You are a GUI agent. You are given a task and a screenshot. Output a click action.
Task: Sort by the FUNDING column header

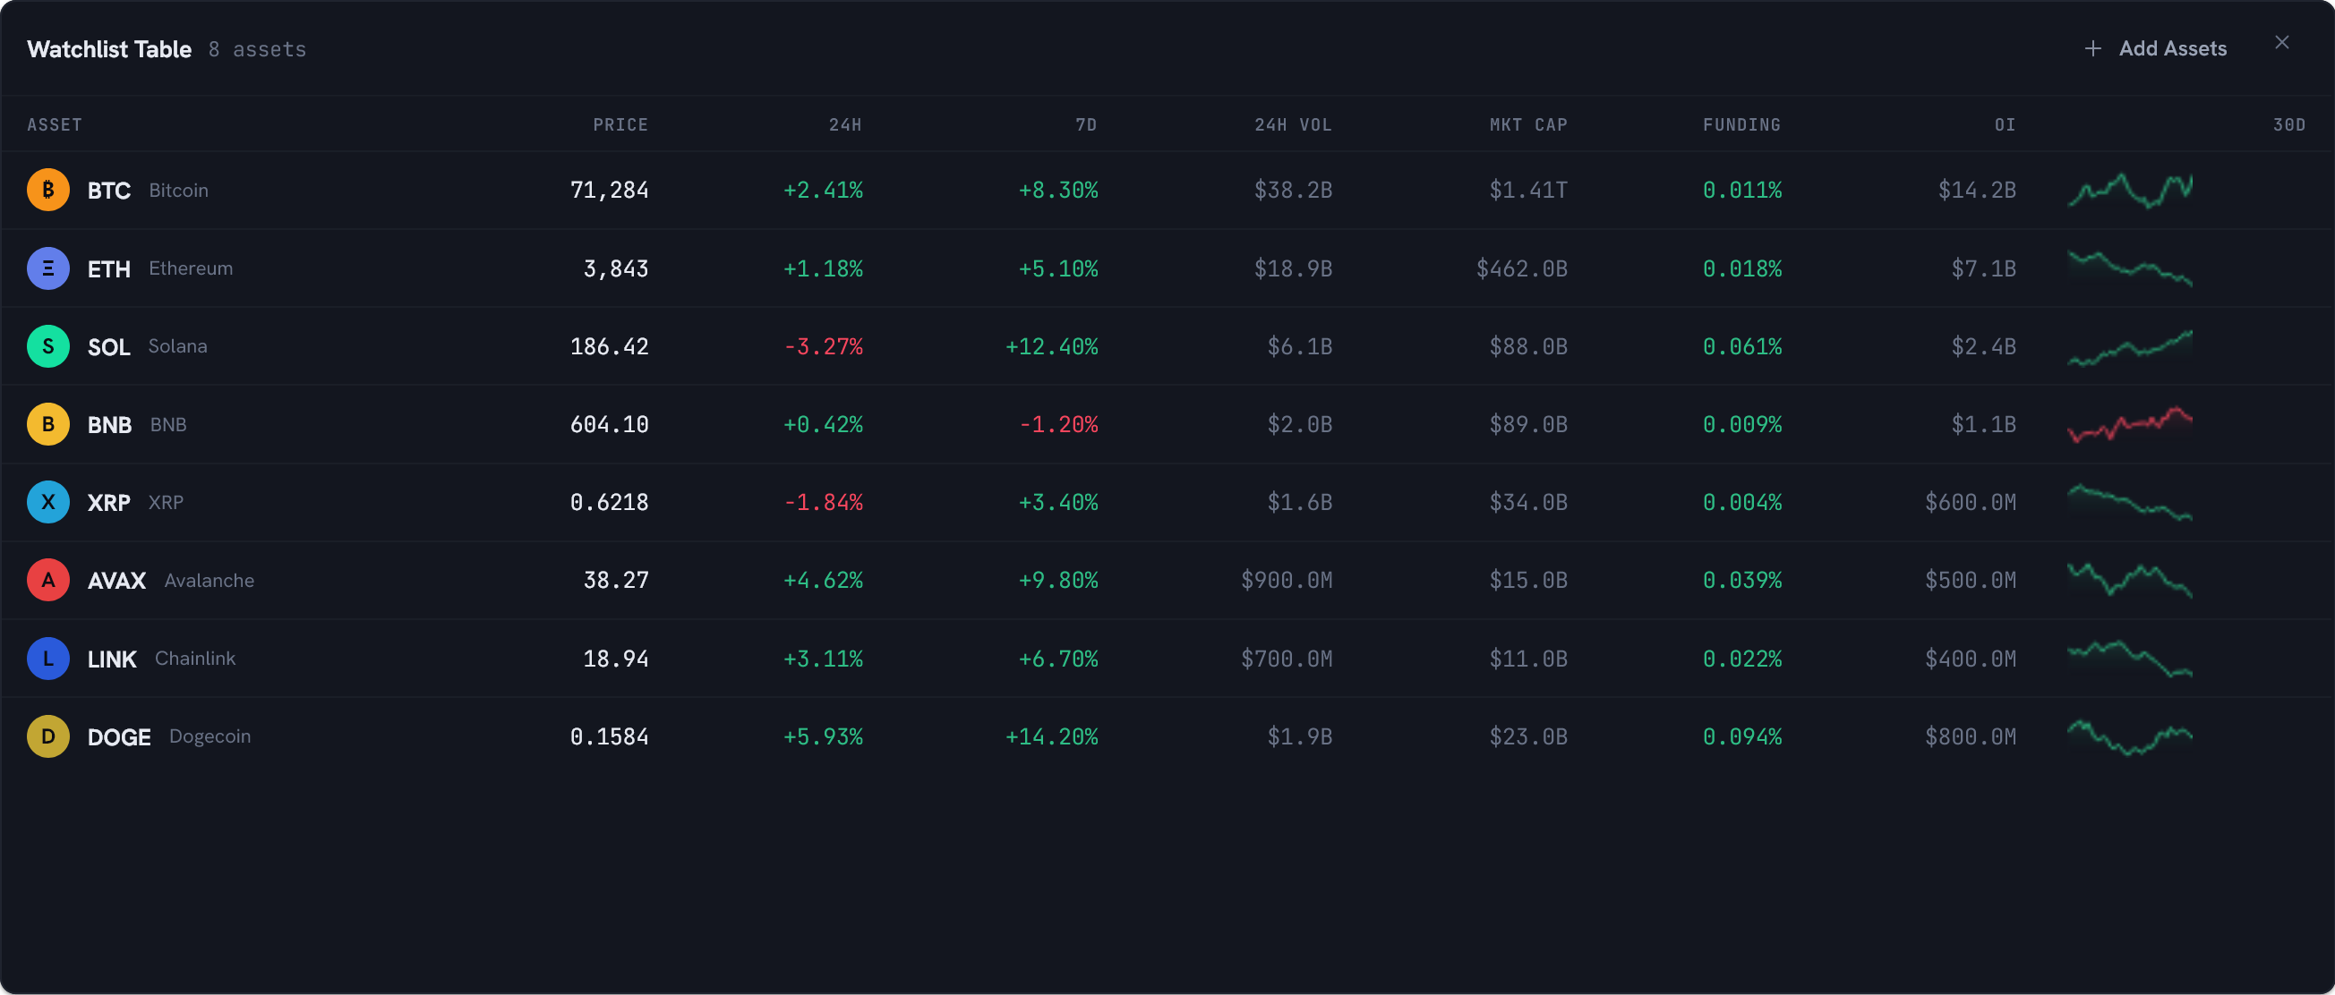1742,125
